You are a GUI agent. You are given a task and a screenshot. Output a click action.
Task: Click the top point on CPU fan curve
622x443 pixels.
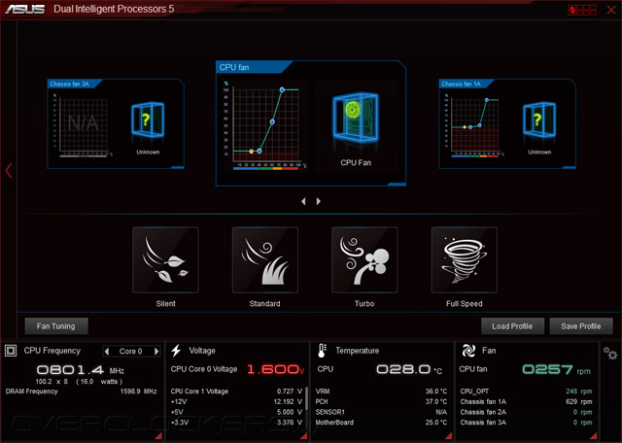pyautogui.click(x=282, y=90)
